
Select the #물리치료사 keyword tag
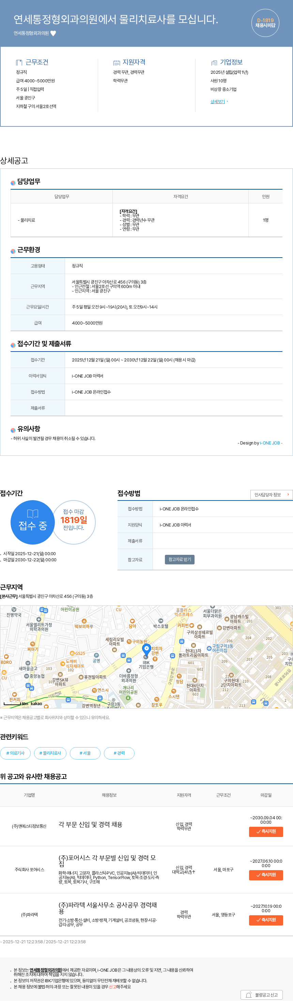pos(50,753)
